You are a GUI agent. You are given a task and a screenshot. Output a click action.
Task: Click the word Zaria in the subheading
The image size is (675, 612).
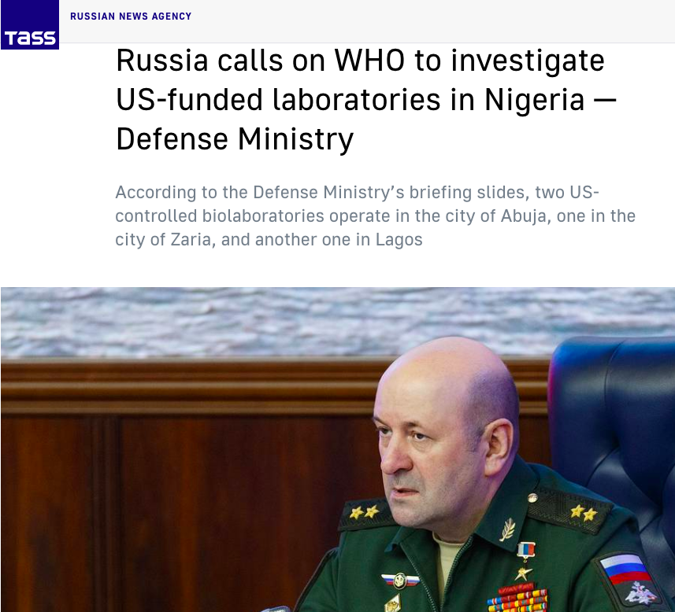(193, 240)
